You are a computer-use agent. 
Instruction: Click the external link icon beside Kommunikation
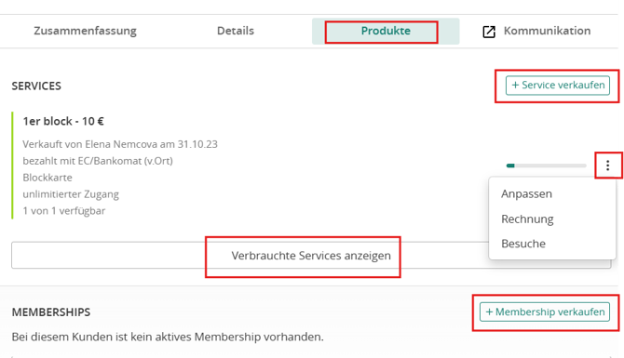click(489, 32)
